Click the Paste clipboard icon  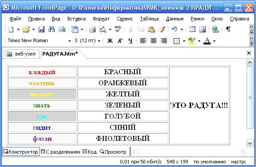pos(151,29)
